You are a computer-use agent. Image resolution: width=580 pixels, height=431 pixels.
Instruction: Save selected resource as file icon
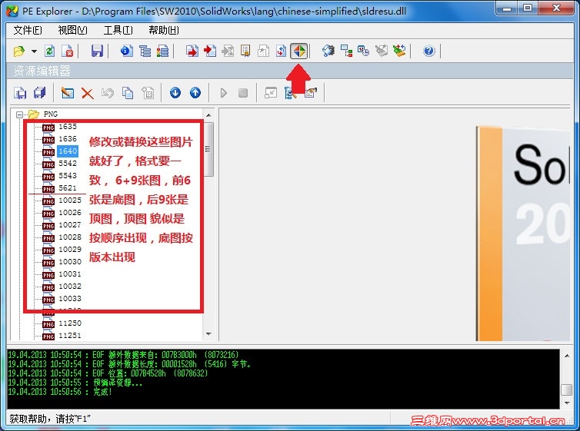pos(20,93)
